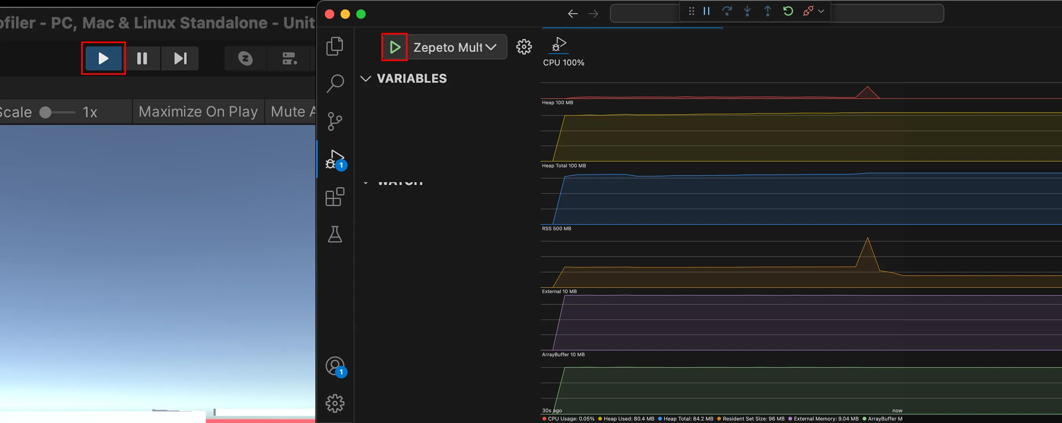Image resolution: width=1062 pixels, height=423 pixels.
Task: Click the RSS chart spike peak
Action: (x=867, y=238)
